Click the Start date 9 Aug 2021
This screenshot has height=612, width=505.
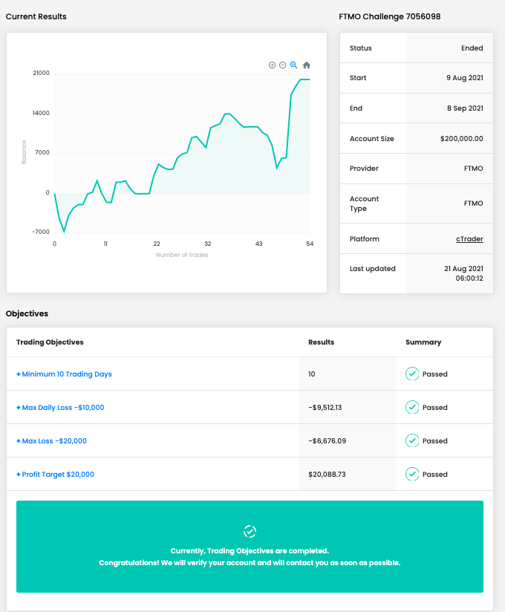465,78
